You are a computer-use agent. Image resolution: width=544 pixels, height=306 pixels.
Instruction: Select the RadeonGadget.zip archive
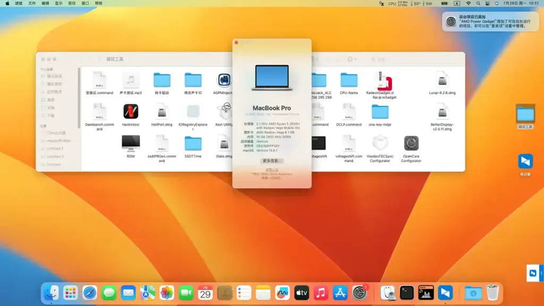pyautogui.click(x=382, y=81)
